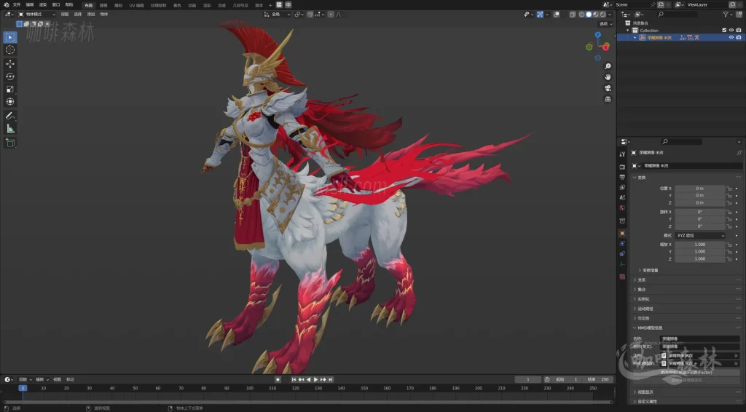Image resolution: width=746 pixels, height=412 pixels.
Task: Select the Add Cube tool
Action: [10, 143]
